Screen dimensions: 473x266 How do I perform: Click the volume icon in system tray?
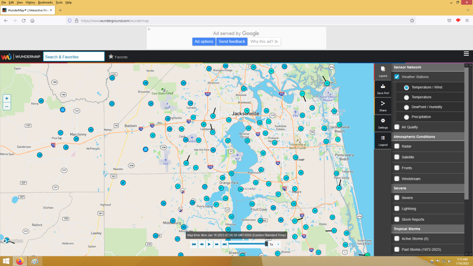tap(450, 261)
